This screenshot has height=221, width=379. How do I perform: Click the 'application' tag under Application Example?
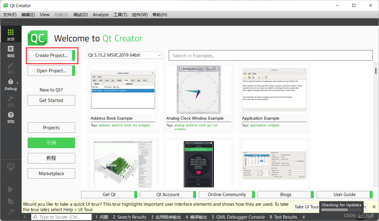pyautogui.click(x=258, y=125)
